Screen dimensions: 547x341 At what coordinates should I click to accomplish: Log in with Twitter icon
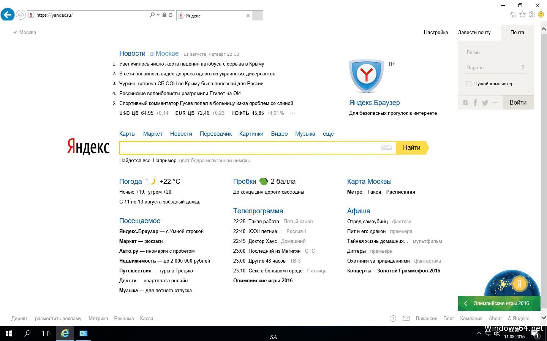[x=485, y=103]
